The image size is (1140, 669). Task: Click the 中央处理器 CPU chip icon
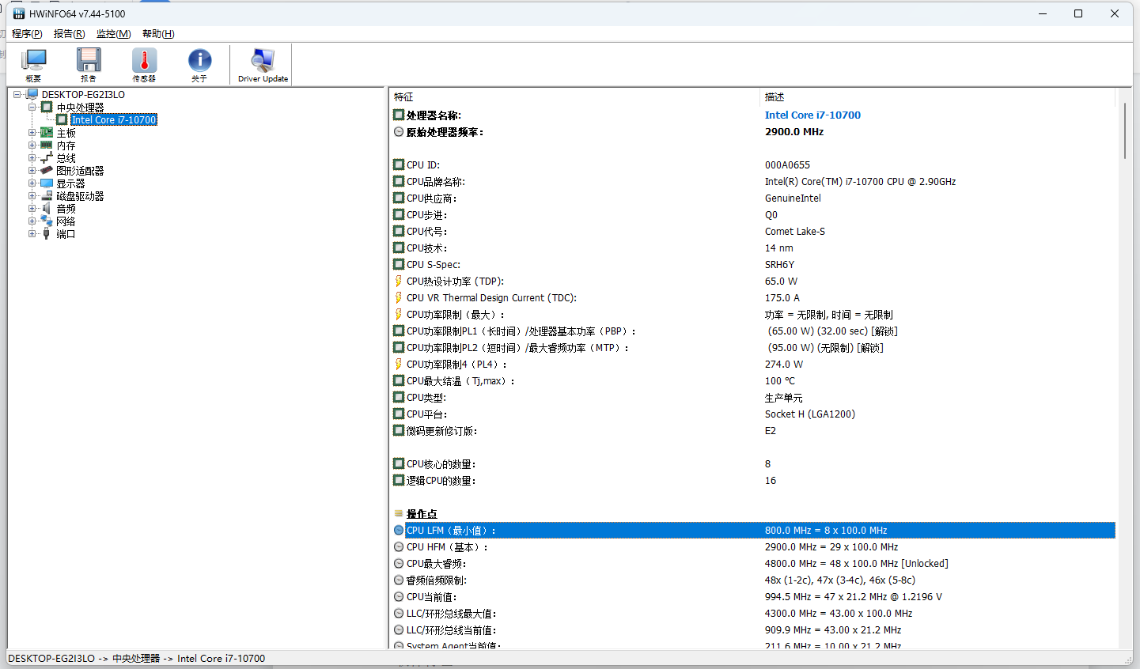(47, 108)
